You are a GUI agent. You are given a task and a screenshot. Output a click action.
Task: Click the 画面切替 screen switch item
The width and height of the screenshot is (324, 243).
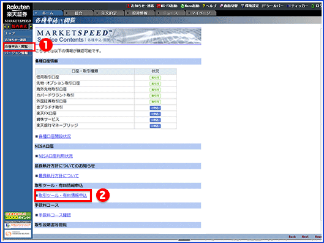point(228,6)
